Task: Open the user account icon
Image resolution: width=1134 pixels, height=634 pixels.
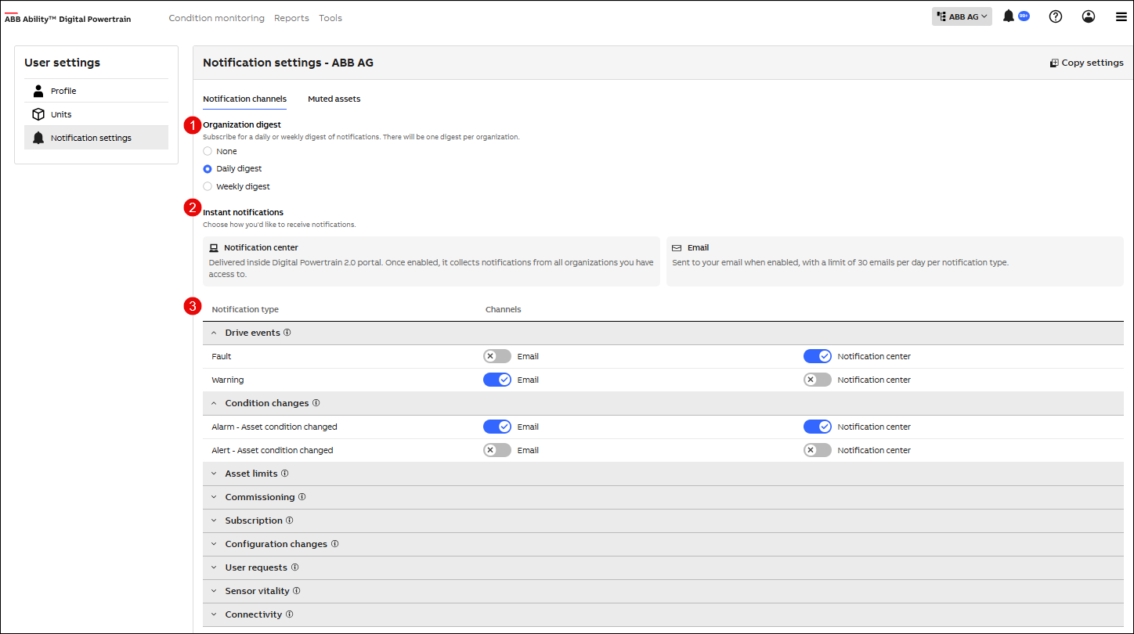Action: click(1088, 16)
